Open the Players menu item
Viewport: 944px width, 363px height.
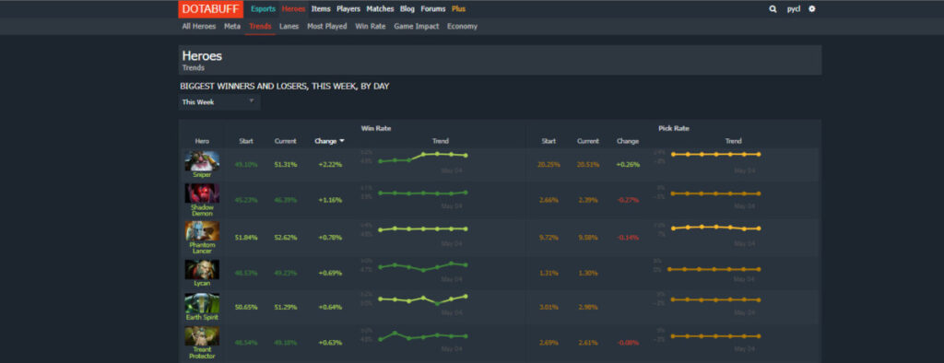click(348, 9)
